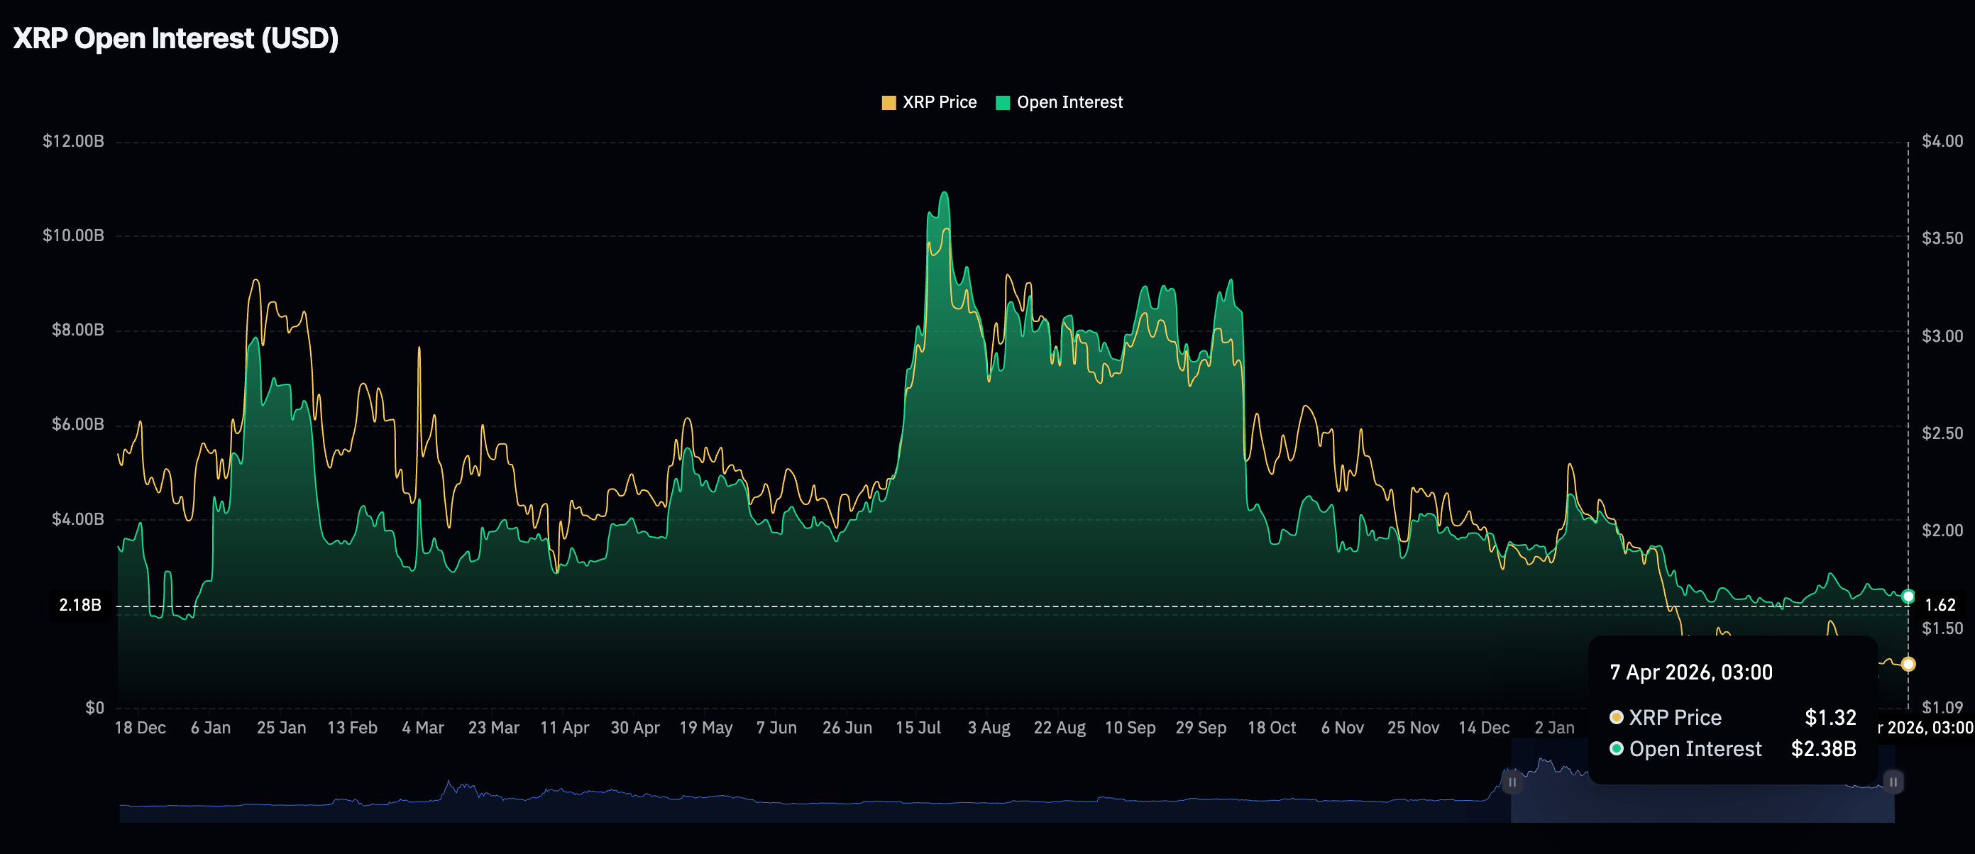Click the yellow XRP Price legend swatch
Viewport: 1975px width, 854px height.
(889, 103)
